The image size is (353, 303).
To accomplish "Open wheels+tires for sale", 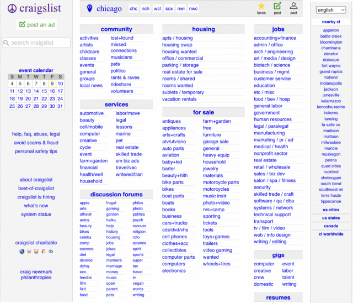I will point(217,264).
